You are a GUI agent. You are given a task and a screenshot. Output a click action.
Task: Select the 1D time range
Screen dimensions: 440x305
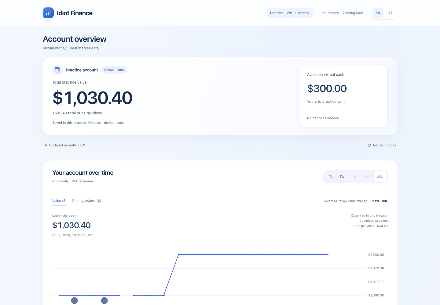(x=330, y=177)
